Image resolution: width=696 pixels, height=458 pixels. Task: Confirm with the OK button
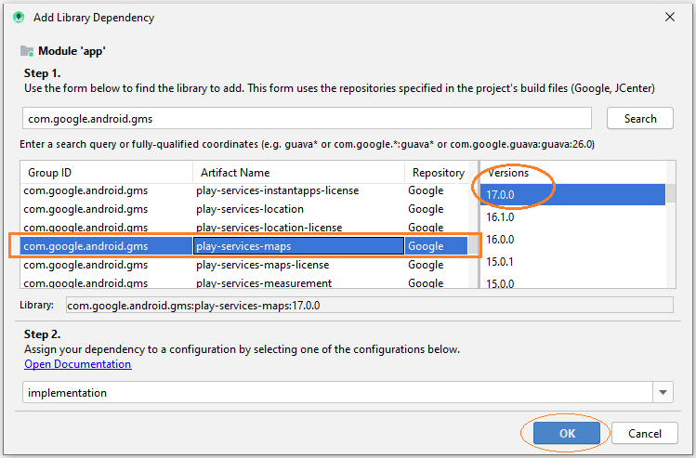point(567,433)
